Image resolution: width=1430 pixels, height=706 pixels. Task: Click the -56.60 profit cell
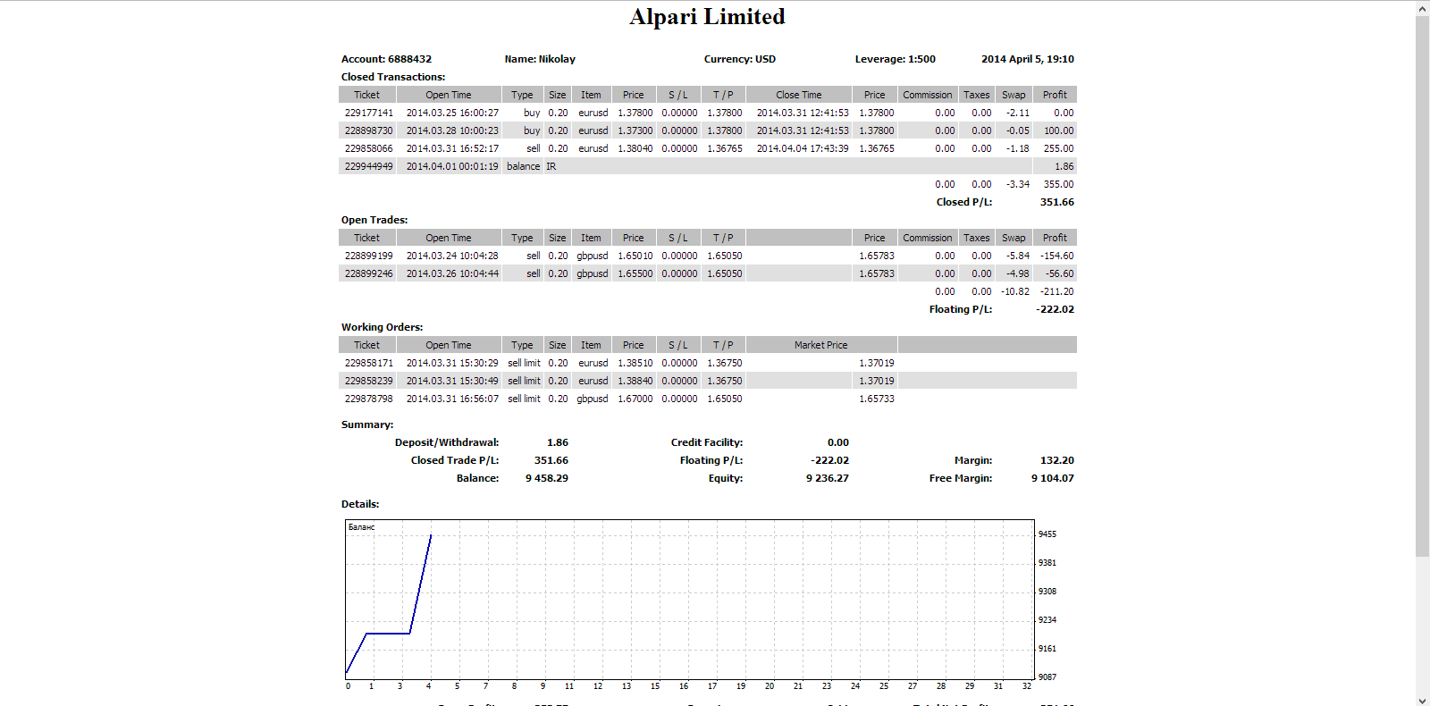(x=1060, y=273)
